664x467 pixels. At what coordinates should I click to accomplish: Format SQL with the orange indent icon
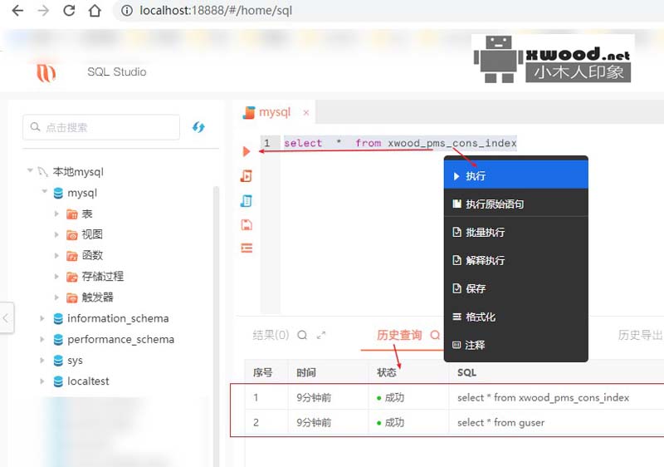click(x=247, y=248)
